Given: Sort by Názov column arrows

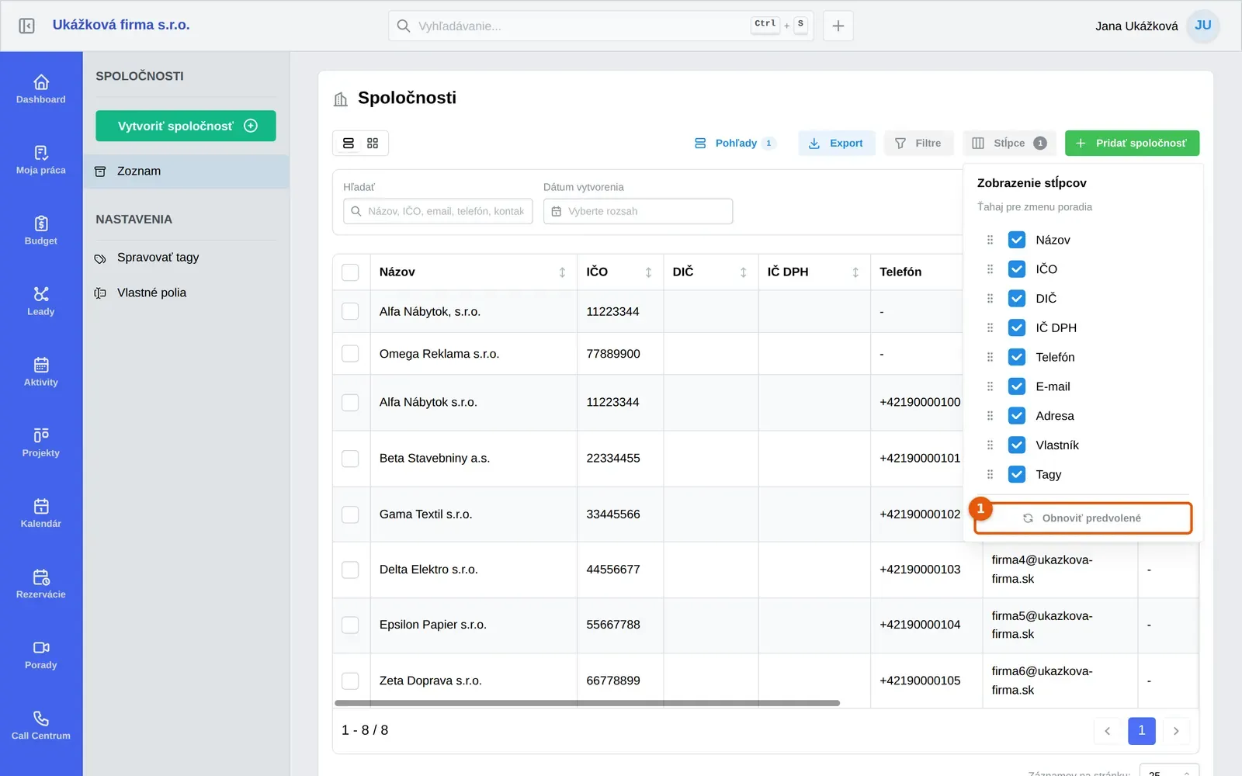Looking at the screenshot, I should [562, 272].
